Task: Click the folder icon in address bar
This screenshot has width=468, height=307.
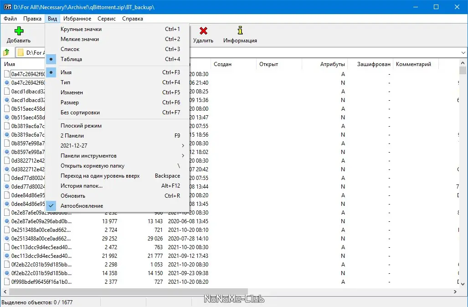Action: (21, 53)
